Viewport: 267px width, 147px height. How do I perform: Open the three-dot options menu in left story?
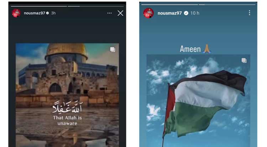tap(110, 13)
